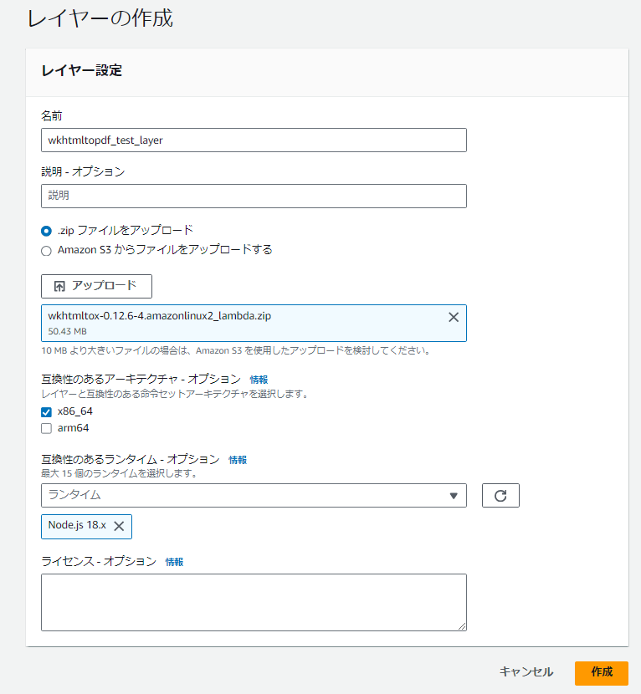
Task: Click the 作成 button to create the layer
Action: [x=603, y=672]
